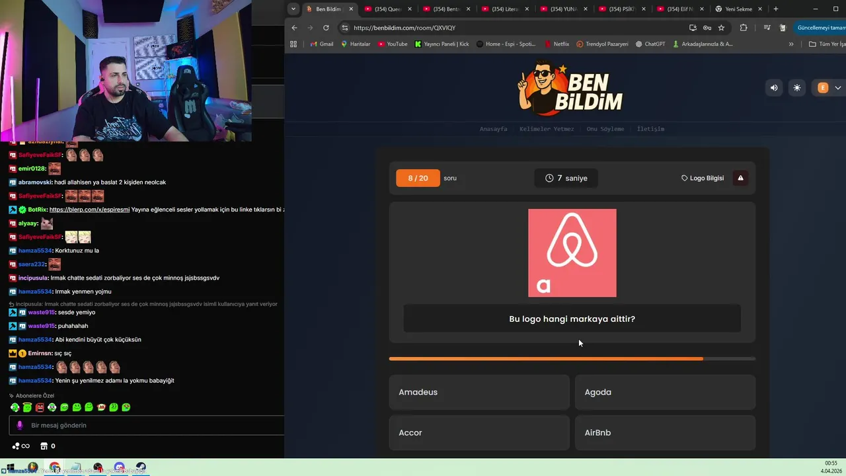846x476 pixels.
Task: Open Discord from the taskbar
Action: pos(119,468)
